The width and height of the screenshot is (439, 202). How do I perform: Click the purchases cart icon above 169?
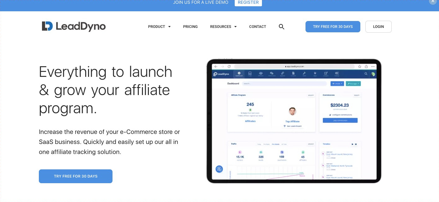click(x=281, y=152)
